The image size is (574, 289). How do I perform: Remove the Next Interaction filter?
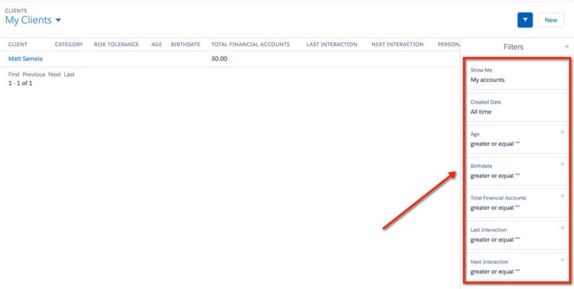562,260
